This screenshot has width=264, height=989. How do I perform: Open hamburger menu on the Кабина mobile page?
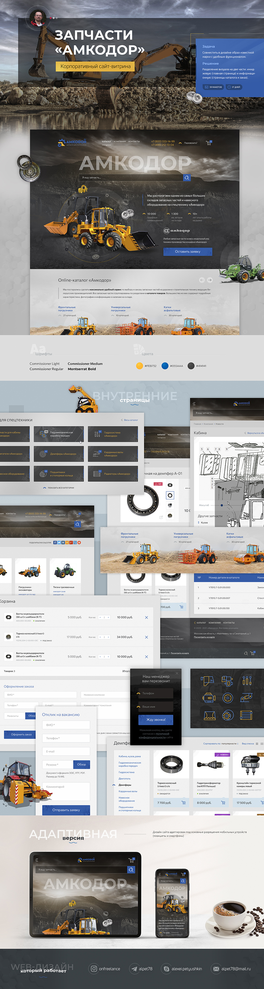click(194, 403)
